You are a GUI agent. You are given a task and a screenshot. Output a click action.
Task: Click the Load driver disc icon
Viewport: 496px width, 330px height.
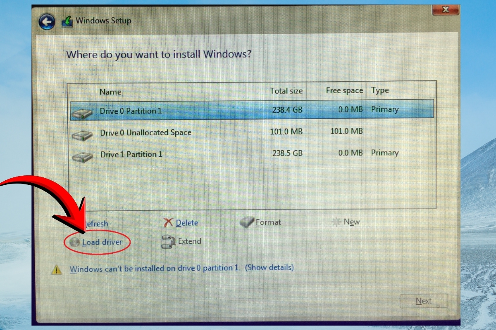(x=74, y=243)
